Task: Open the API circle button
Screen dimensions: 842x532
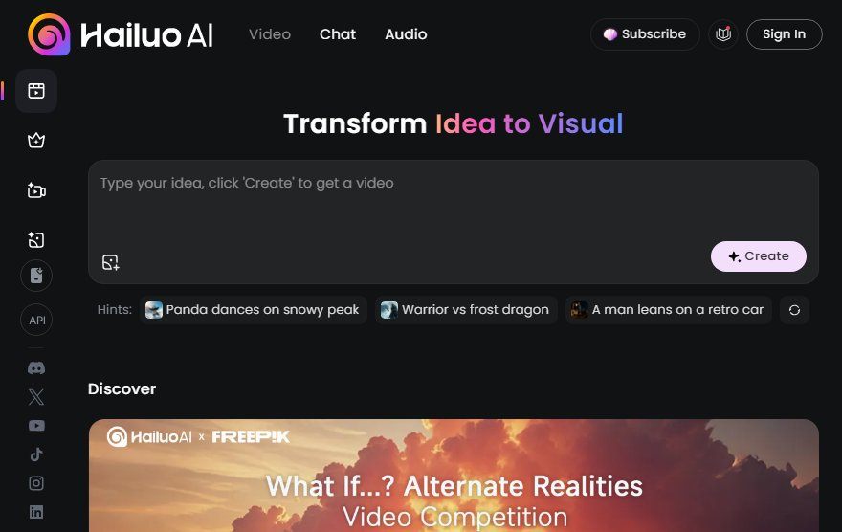Action: (36, 320)
